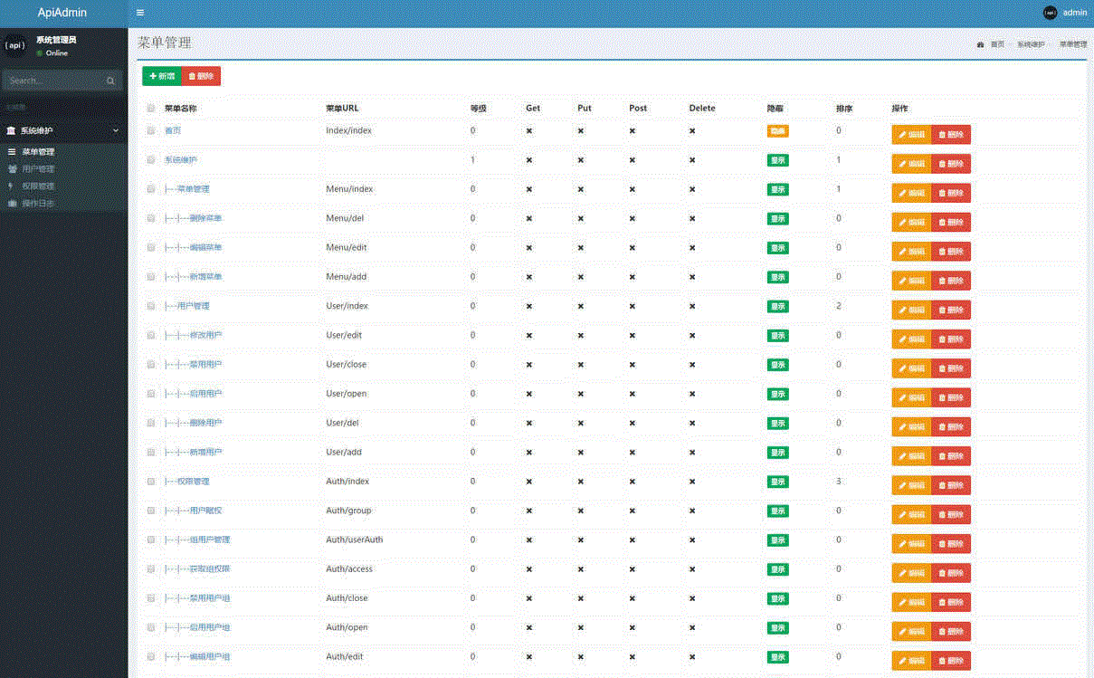Tick the checkbox for the Menu/index row
Screen dimensions: 1094x678
(151, 189)
